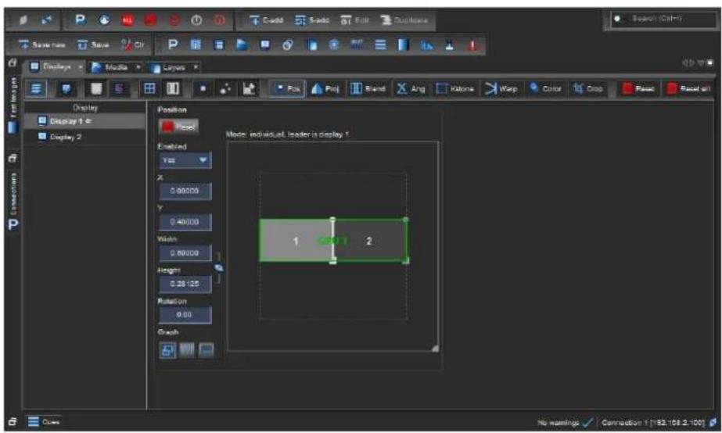The height and width of the screenshot is (433, 722).
Task: Click the P icon in second toolbar row
Action: [x=173, y=45]
